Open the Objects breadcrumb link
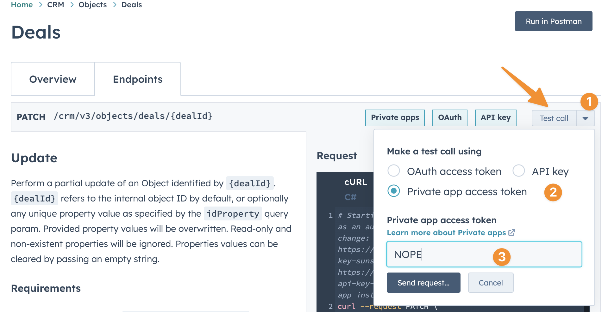Screen dimensions: 602x312 point(92,4)
